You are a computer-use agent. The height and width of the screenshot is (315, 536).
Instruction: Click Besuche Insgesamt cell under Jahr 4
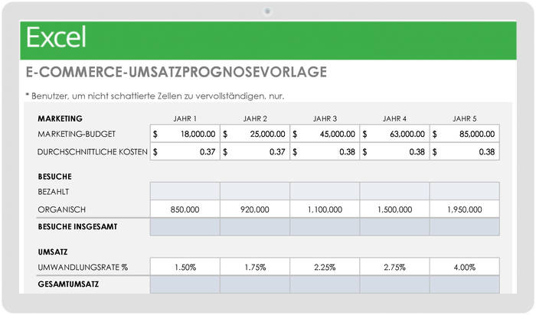click(394, 226)
